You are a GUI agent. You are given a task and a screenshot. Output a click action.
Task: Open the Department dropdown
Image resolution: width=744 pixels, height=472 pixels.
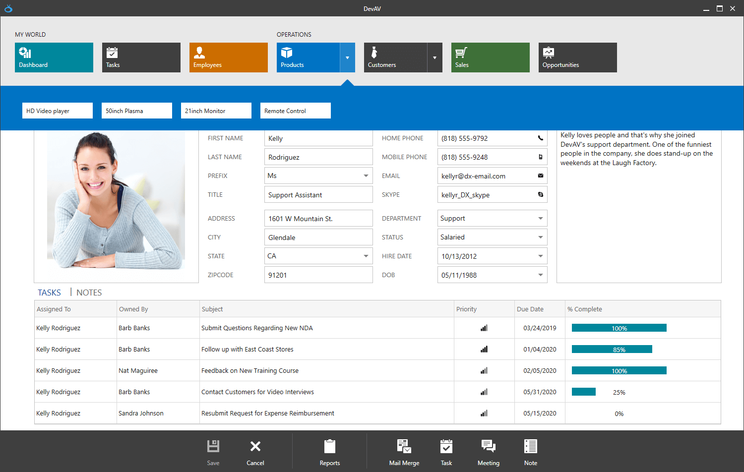click(x=540, y=219)
